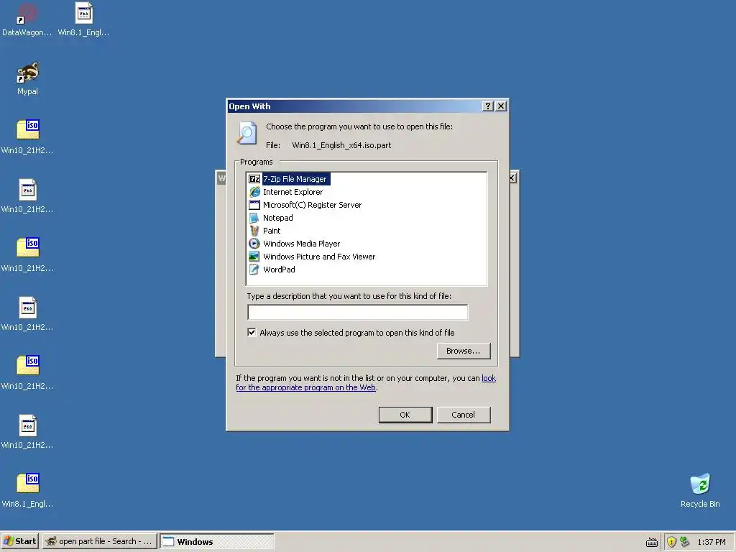Close the background window behind the dialog
This screenshot has width=736, height=552.
click(x=512, y=178)
